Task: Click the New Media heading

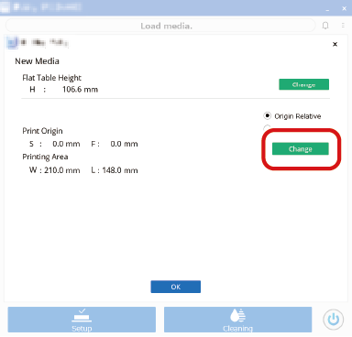Action: coord(37,61)
